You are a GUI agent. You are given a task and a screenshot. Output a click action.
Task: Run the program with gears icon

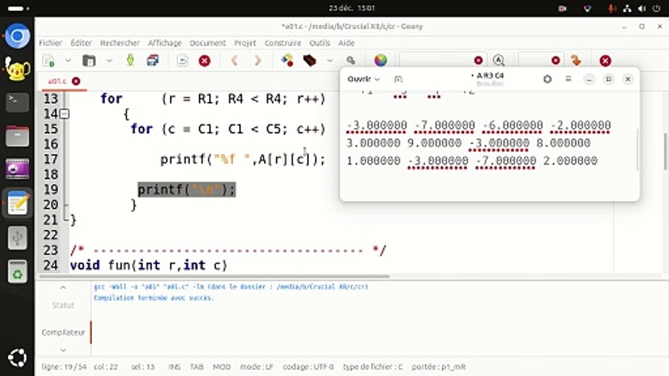351,61
